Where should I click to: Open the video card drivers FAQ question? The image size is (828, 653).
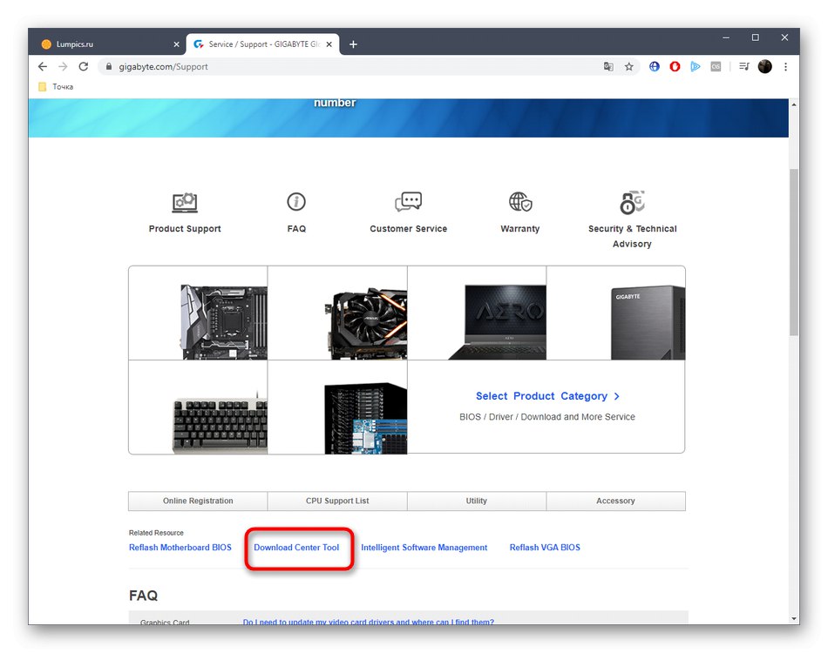[x=368, y=622]
